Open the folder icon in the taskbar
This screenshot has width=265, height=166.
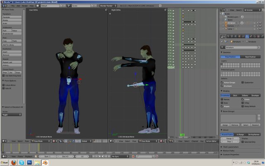point(37,163)
